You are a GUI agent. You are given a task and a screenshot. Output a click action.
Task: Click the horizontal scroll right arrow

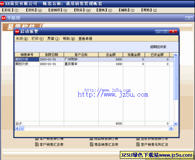[171, 128]
